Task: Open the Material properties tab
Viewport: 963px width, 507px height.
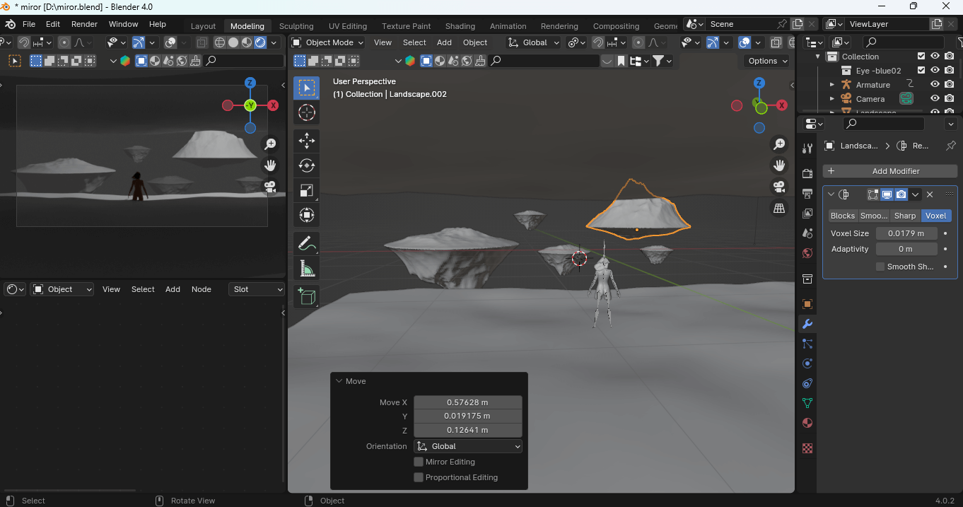Action: (x=807, y=423)
